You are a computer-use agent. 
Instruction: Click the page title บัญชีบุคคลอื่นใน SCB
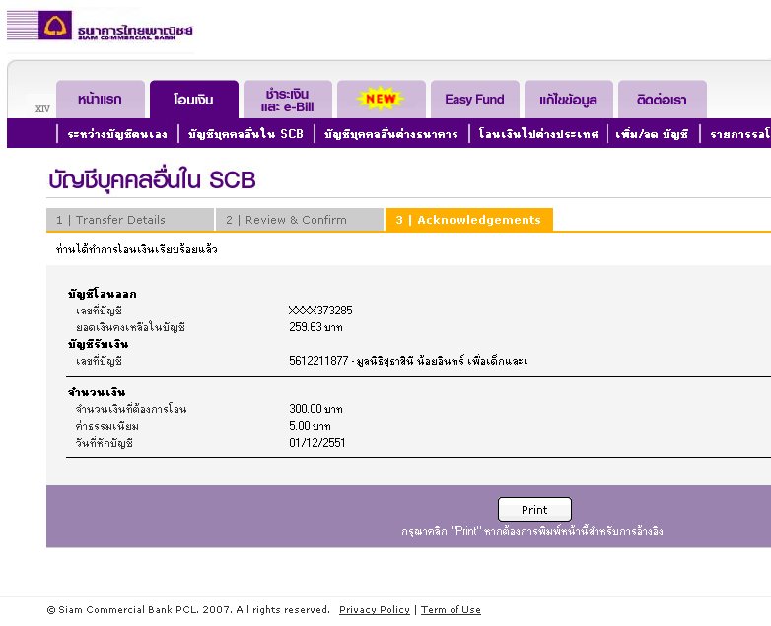pos(152,179)
